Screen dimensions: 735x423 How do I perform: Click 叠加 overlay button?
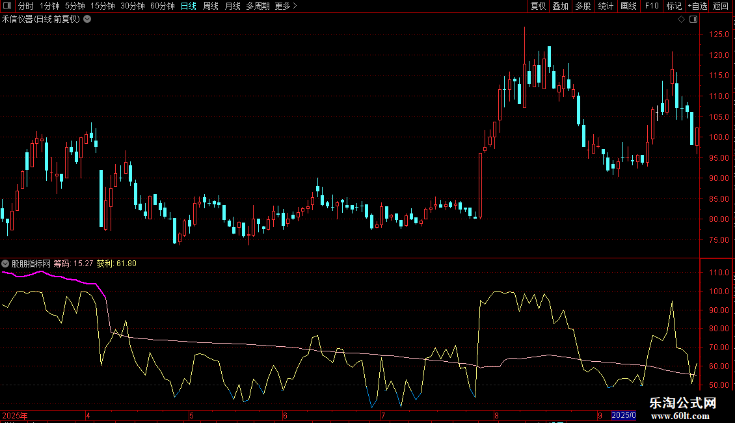tap(560, 6)
